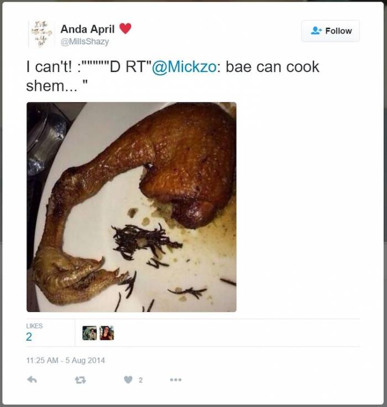The width and height of the screenshot is (387, 407).
Task: Open Anda April's profile avatar
Action: click(41, 34)
